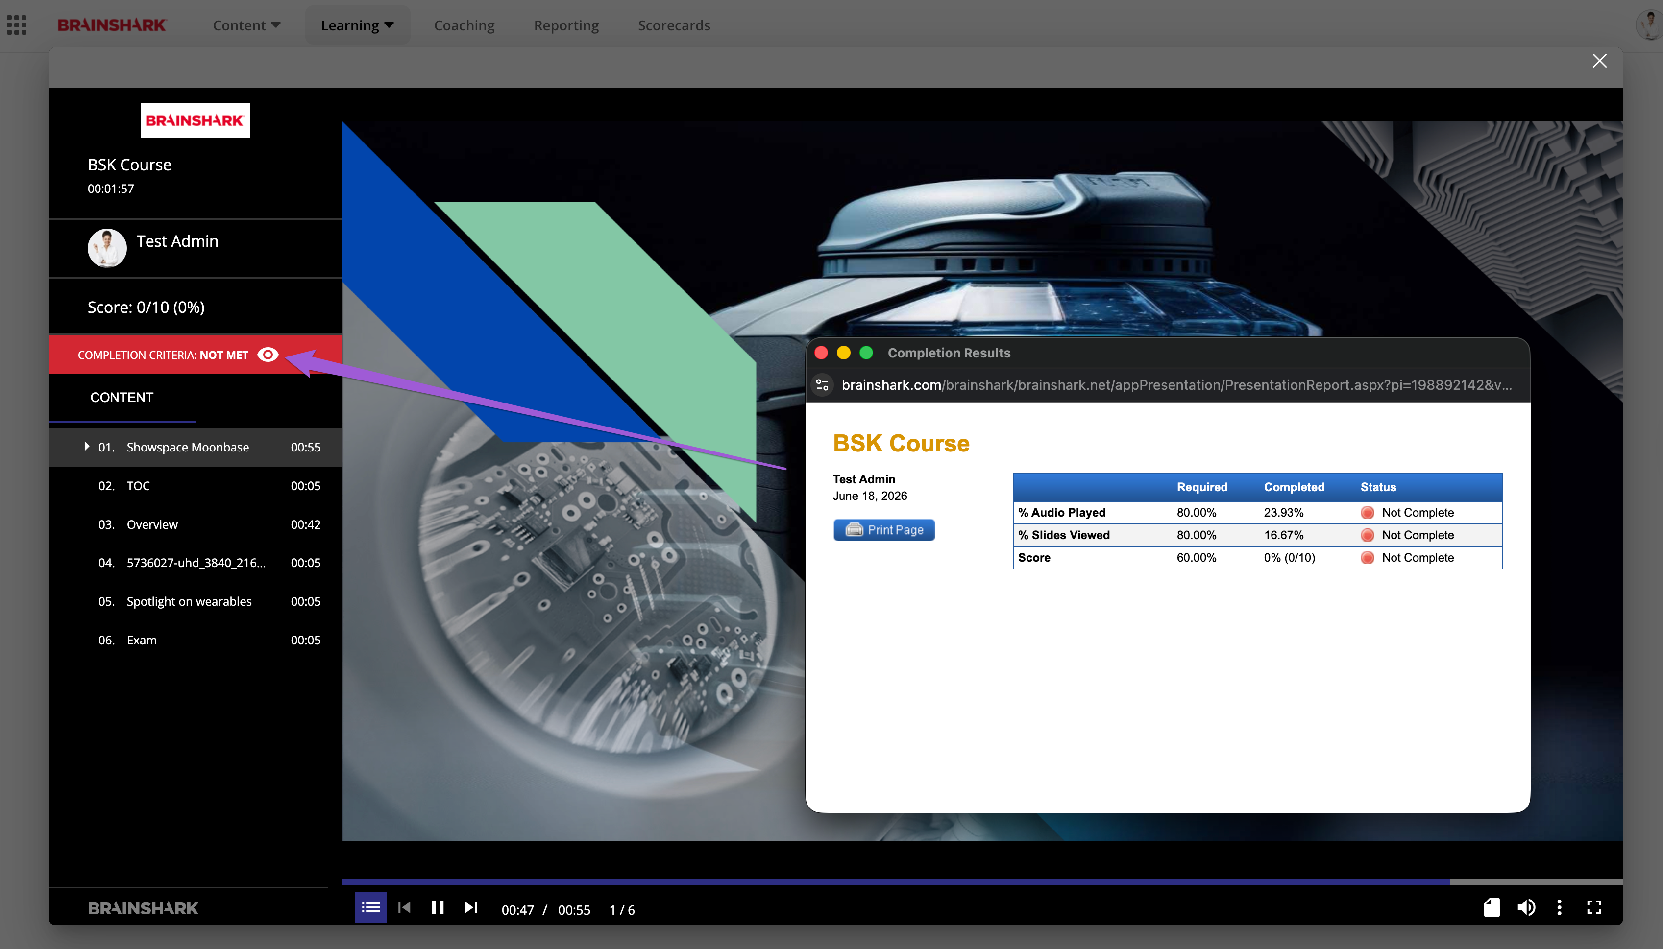Mute the presentation volume
Viewport: 1663px width, 949px height.
(x=1526, y=907)
